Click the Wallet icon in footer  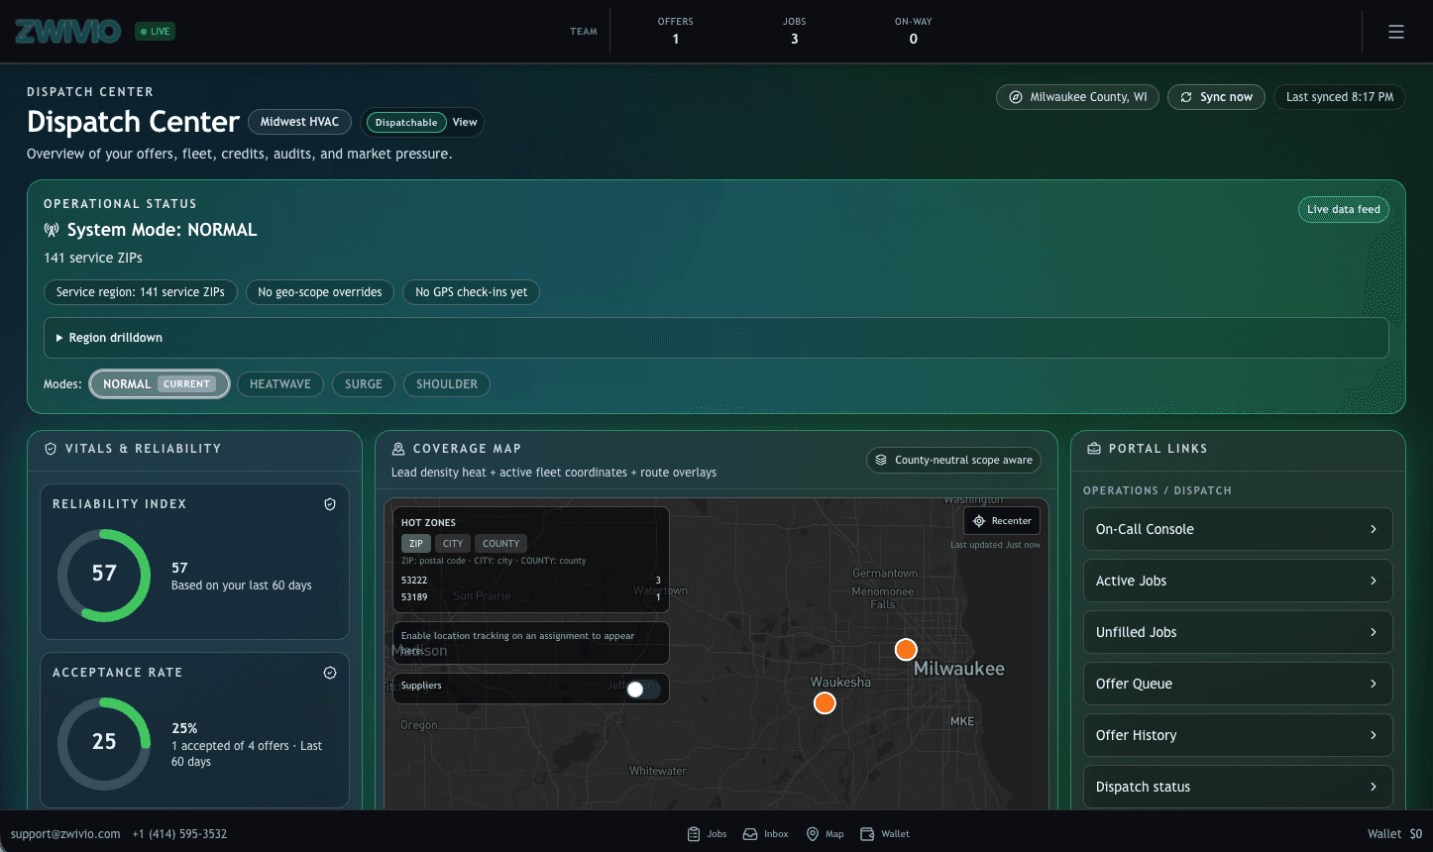pyautogui.click(x=867, y=834)
